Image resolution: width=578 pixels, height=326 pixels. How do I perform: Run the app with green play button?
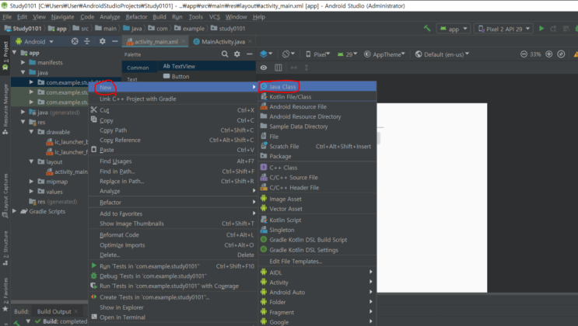pos(541,29)
